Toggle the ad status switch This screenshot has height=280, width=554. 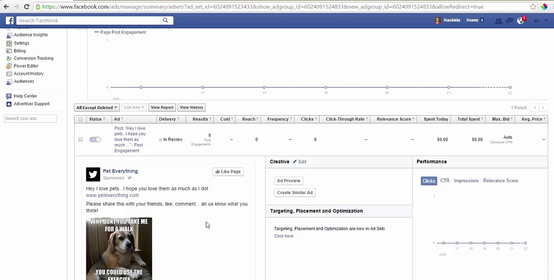[x=95, y=140]
